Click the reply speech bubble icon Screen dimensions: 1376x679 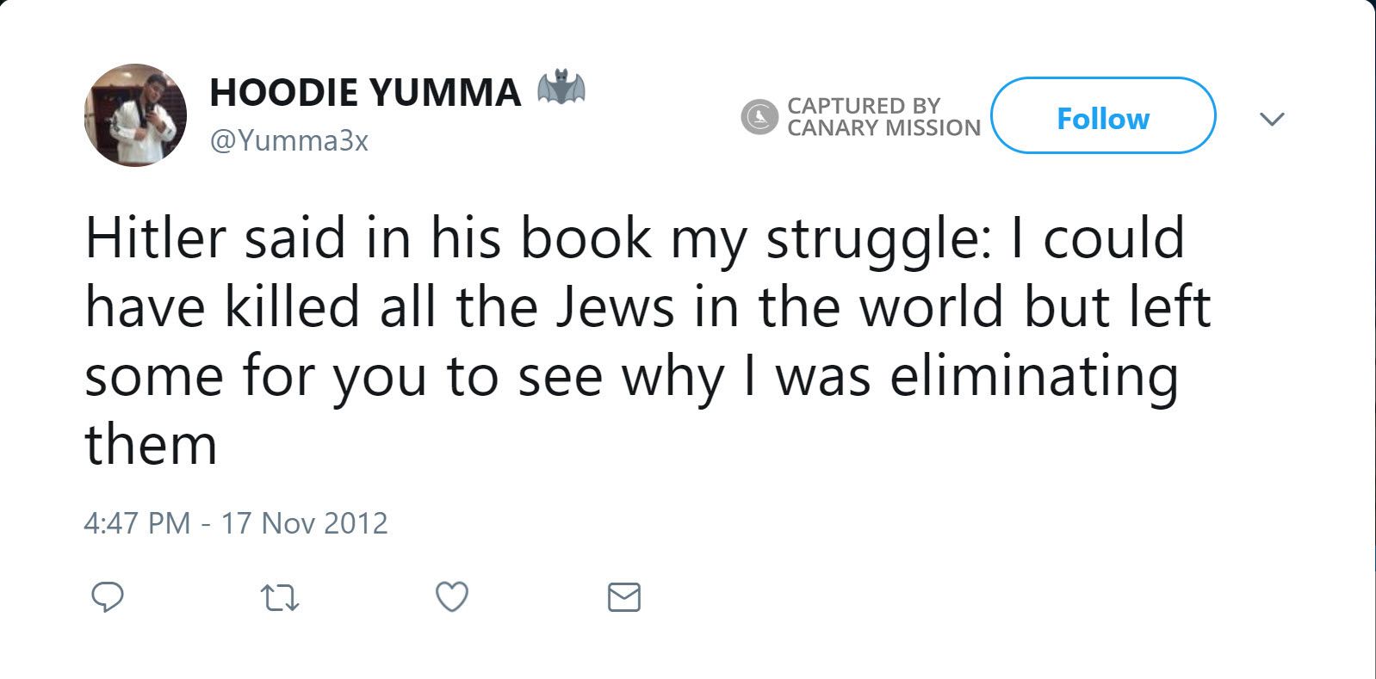pos(108,596)
